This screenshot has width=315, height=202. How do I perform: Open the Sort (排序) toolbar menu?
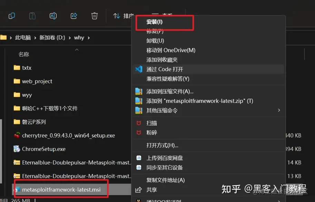click(123, 16)
